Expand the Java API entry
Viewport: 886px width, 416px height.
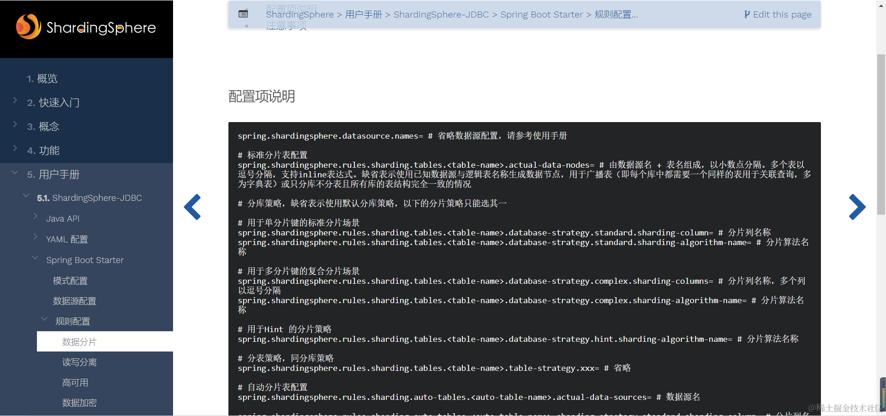36,216
